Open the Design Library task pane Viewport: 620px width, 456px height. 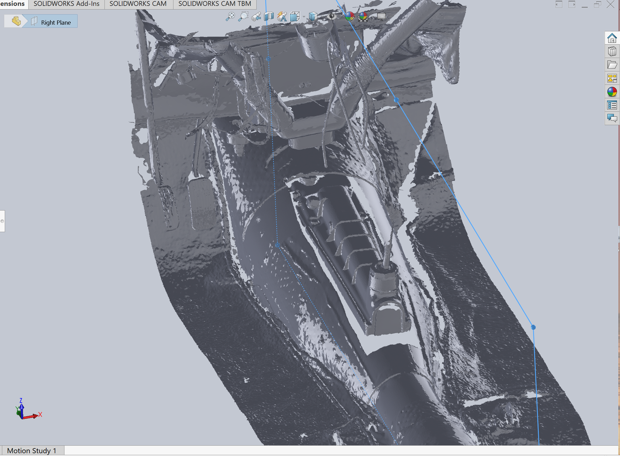pyautogui.click(x=612, y=52)
